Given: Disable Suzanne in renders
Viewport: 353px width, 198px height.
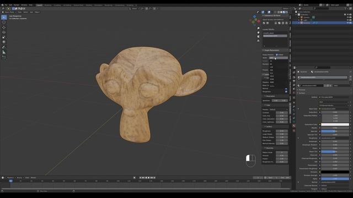Looking at the screenshot, I should pyautogui.click(x=351, y=23).
